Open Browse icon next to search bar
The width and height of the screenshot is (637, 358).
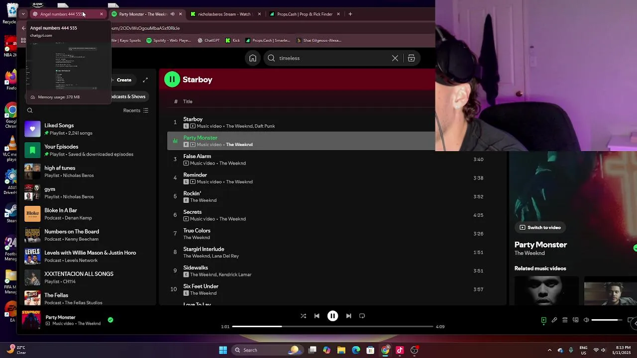pyautogui.click(x=412, y=58)
